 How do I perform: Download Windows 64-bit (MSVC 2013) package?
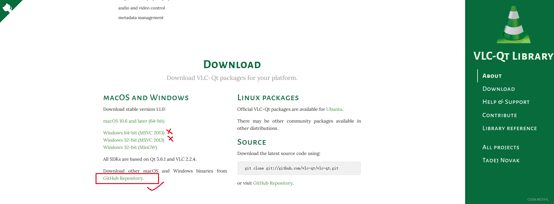coord(134,133)
